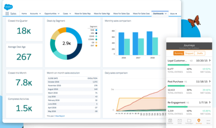Screen dimensions: 216x128
Task: Select the Wave for Sales Rep tab
Action: coord(83,13)
